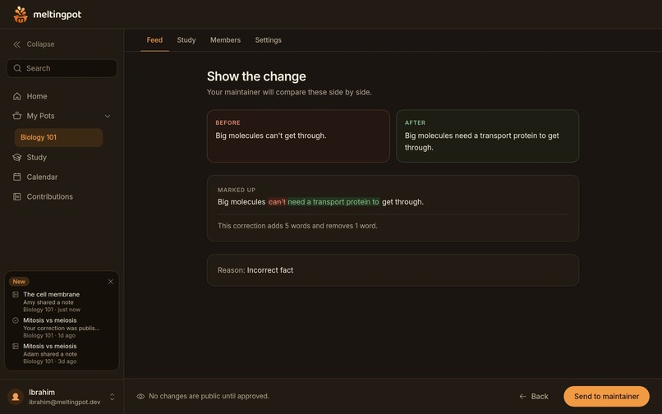Open the Members tab
Viewport: 662px width, 414px height.
225,40
